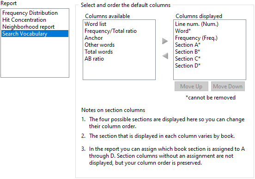Select Section A* displayed column
Screen dimensions: 255x179
[210, 45]
